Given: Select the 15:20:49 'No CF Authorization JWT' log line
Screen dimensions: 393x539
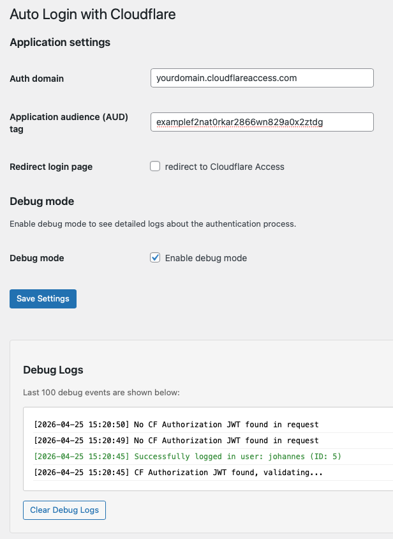Looking at the screenshot, I should (176, 441).
